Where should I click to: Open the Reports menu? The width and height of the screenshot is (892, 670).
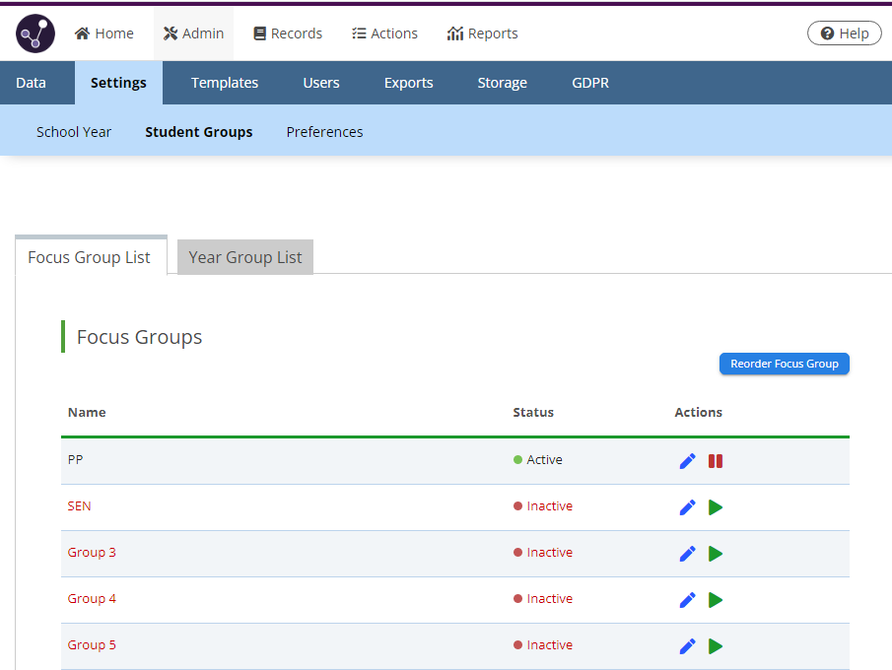(x=482, y=33)
